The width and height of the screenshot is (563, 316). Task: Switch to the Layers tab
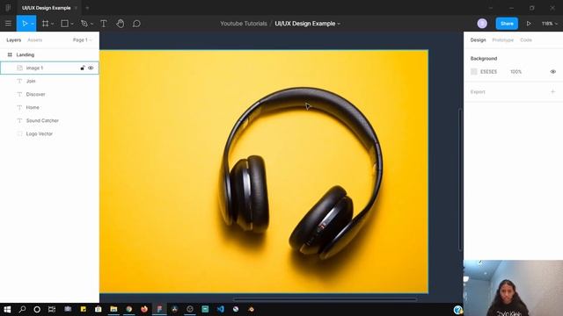(14, 40)
